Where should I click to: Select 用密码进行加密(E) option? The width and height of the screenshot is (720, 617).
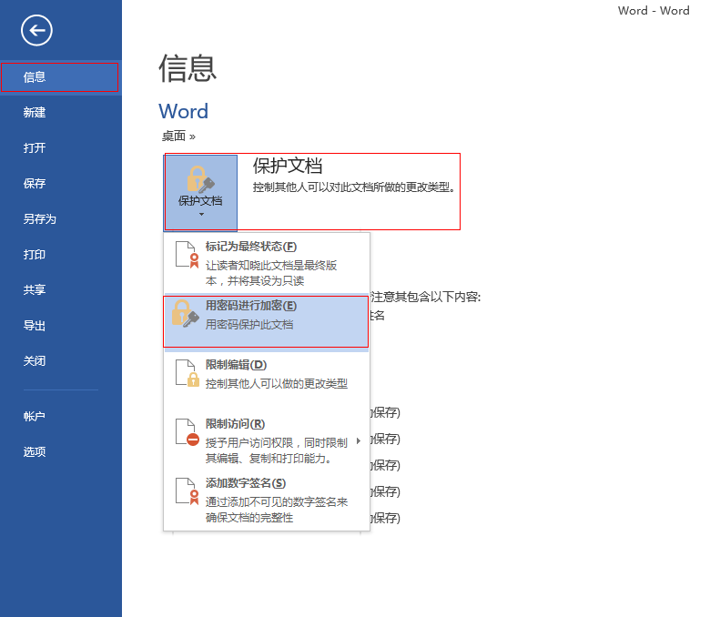[x=267, y=322]
